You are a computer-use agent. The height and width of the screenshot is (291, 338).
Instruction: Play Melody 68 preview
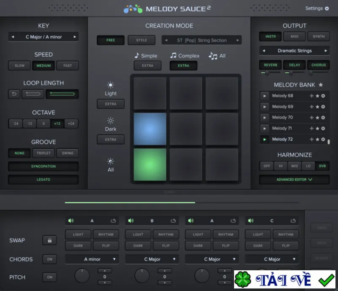coord(264,96)
